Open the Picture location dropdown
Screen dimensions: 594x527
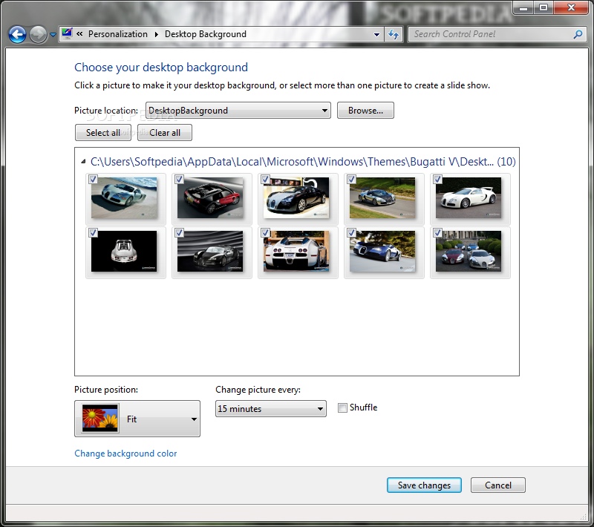click(238, 110)
